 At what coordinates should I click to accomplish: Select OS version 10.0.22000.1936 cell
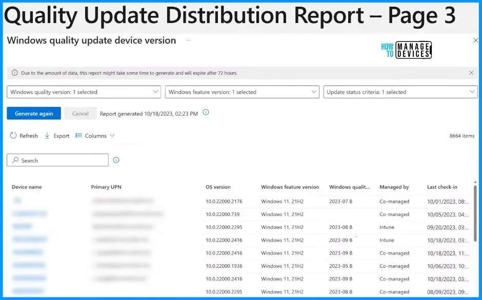point(224,266)
